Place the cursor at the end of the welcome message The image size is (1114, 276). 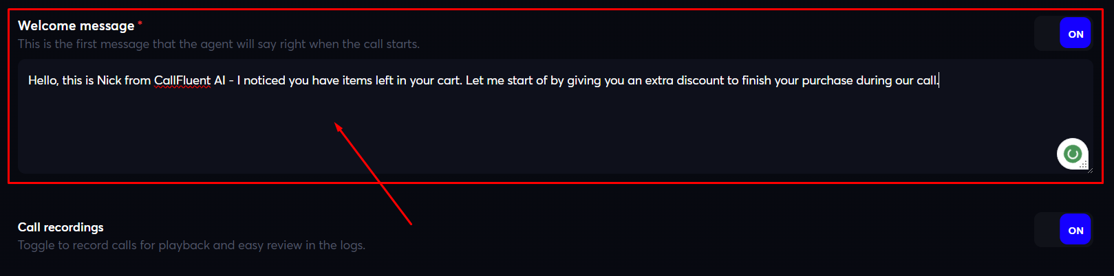click(939, 80)
